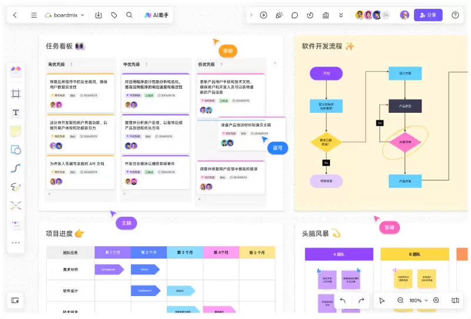
Task: Select the Shapes tool
Action: point(16,150)
